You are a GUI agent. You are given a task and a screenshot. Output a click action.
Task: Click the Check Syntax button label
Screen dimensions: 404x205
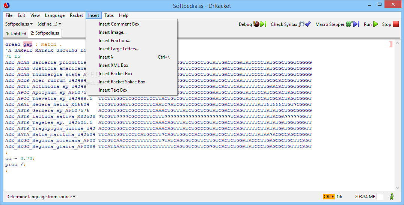[284, 24]
